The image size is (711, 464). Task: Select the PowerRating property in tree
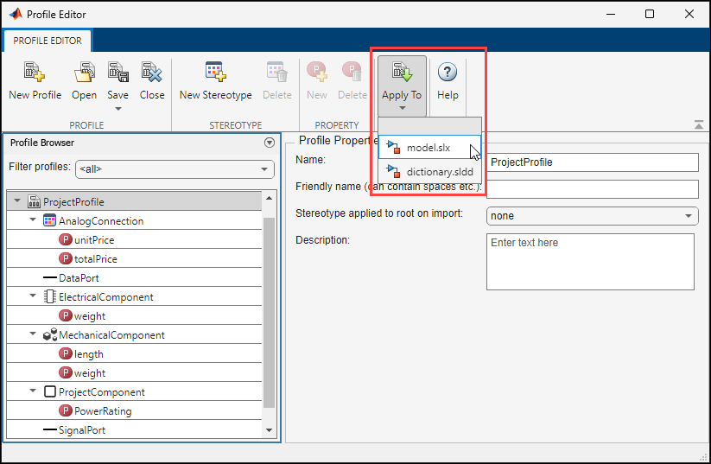tap(102, 411)
